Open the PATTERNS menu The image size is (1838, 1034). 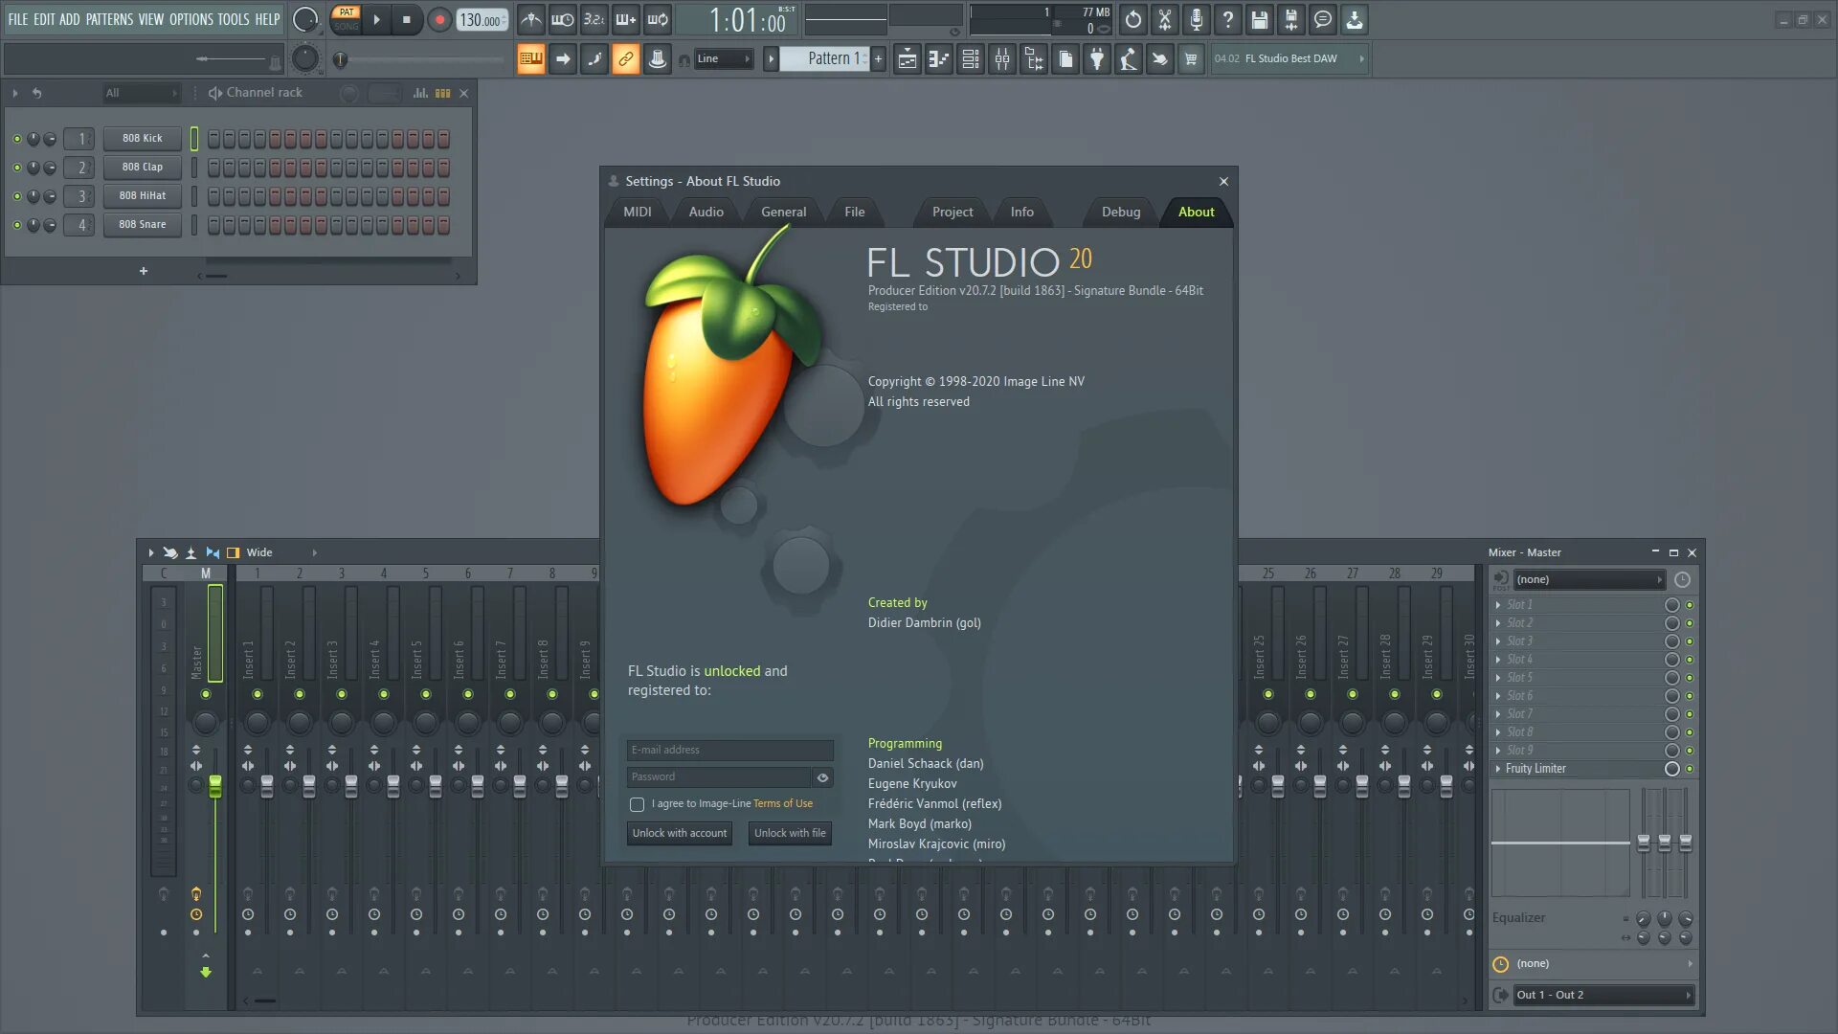[109, 19]
